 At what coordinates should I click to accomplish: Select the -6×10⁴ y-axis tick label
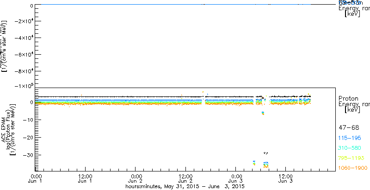click(x=24, y=54)
